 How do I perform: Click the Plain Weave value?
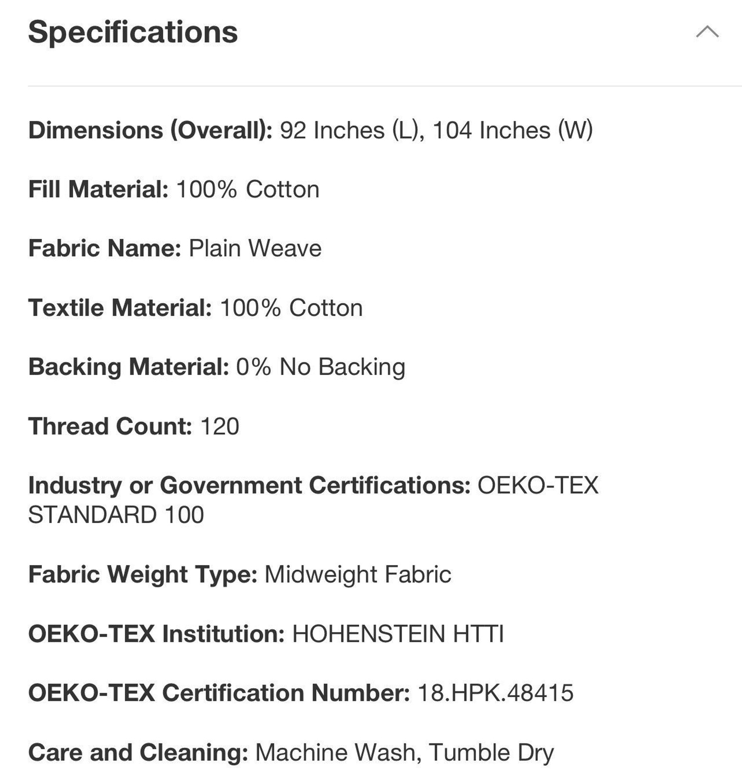pyautogui.click(x=255, y=248)
